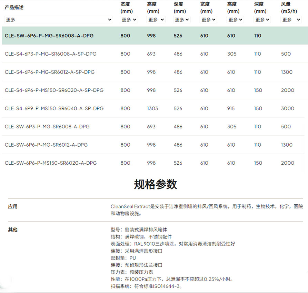Open product CLE-SW-6P3-P-MG-SR6008-A-DPG
308x293 pixels.
click(47, 127)
